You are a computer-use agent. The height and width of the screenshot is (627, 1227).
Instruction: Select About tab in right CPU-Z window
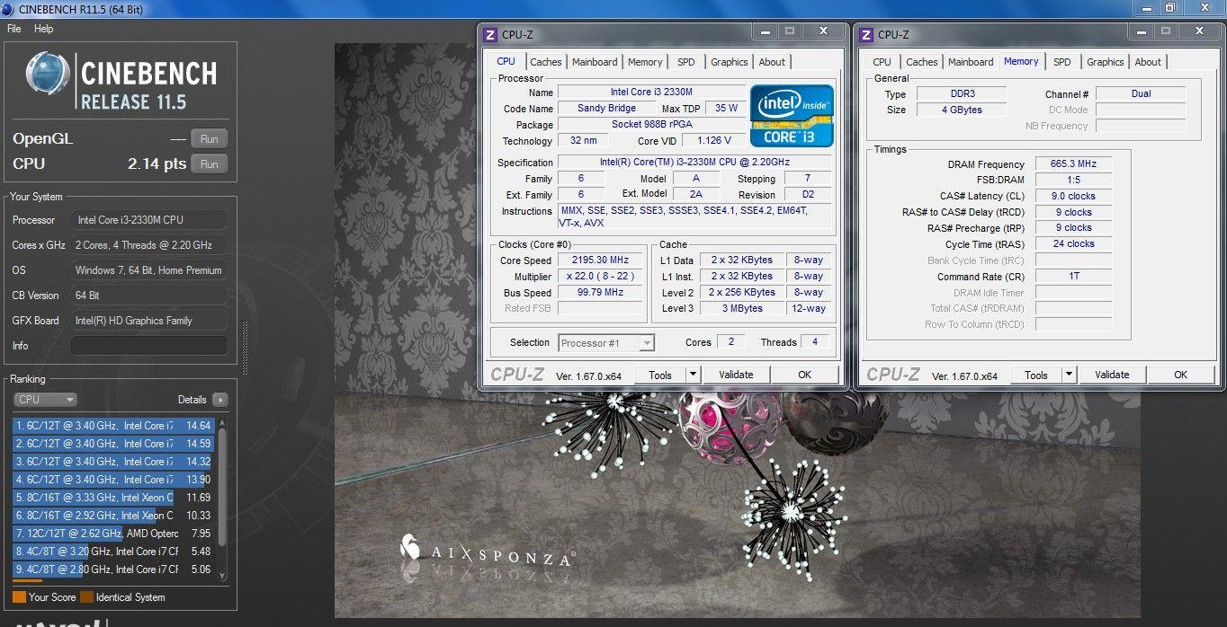coord(1148,62)
